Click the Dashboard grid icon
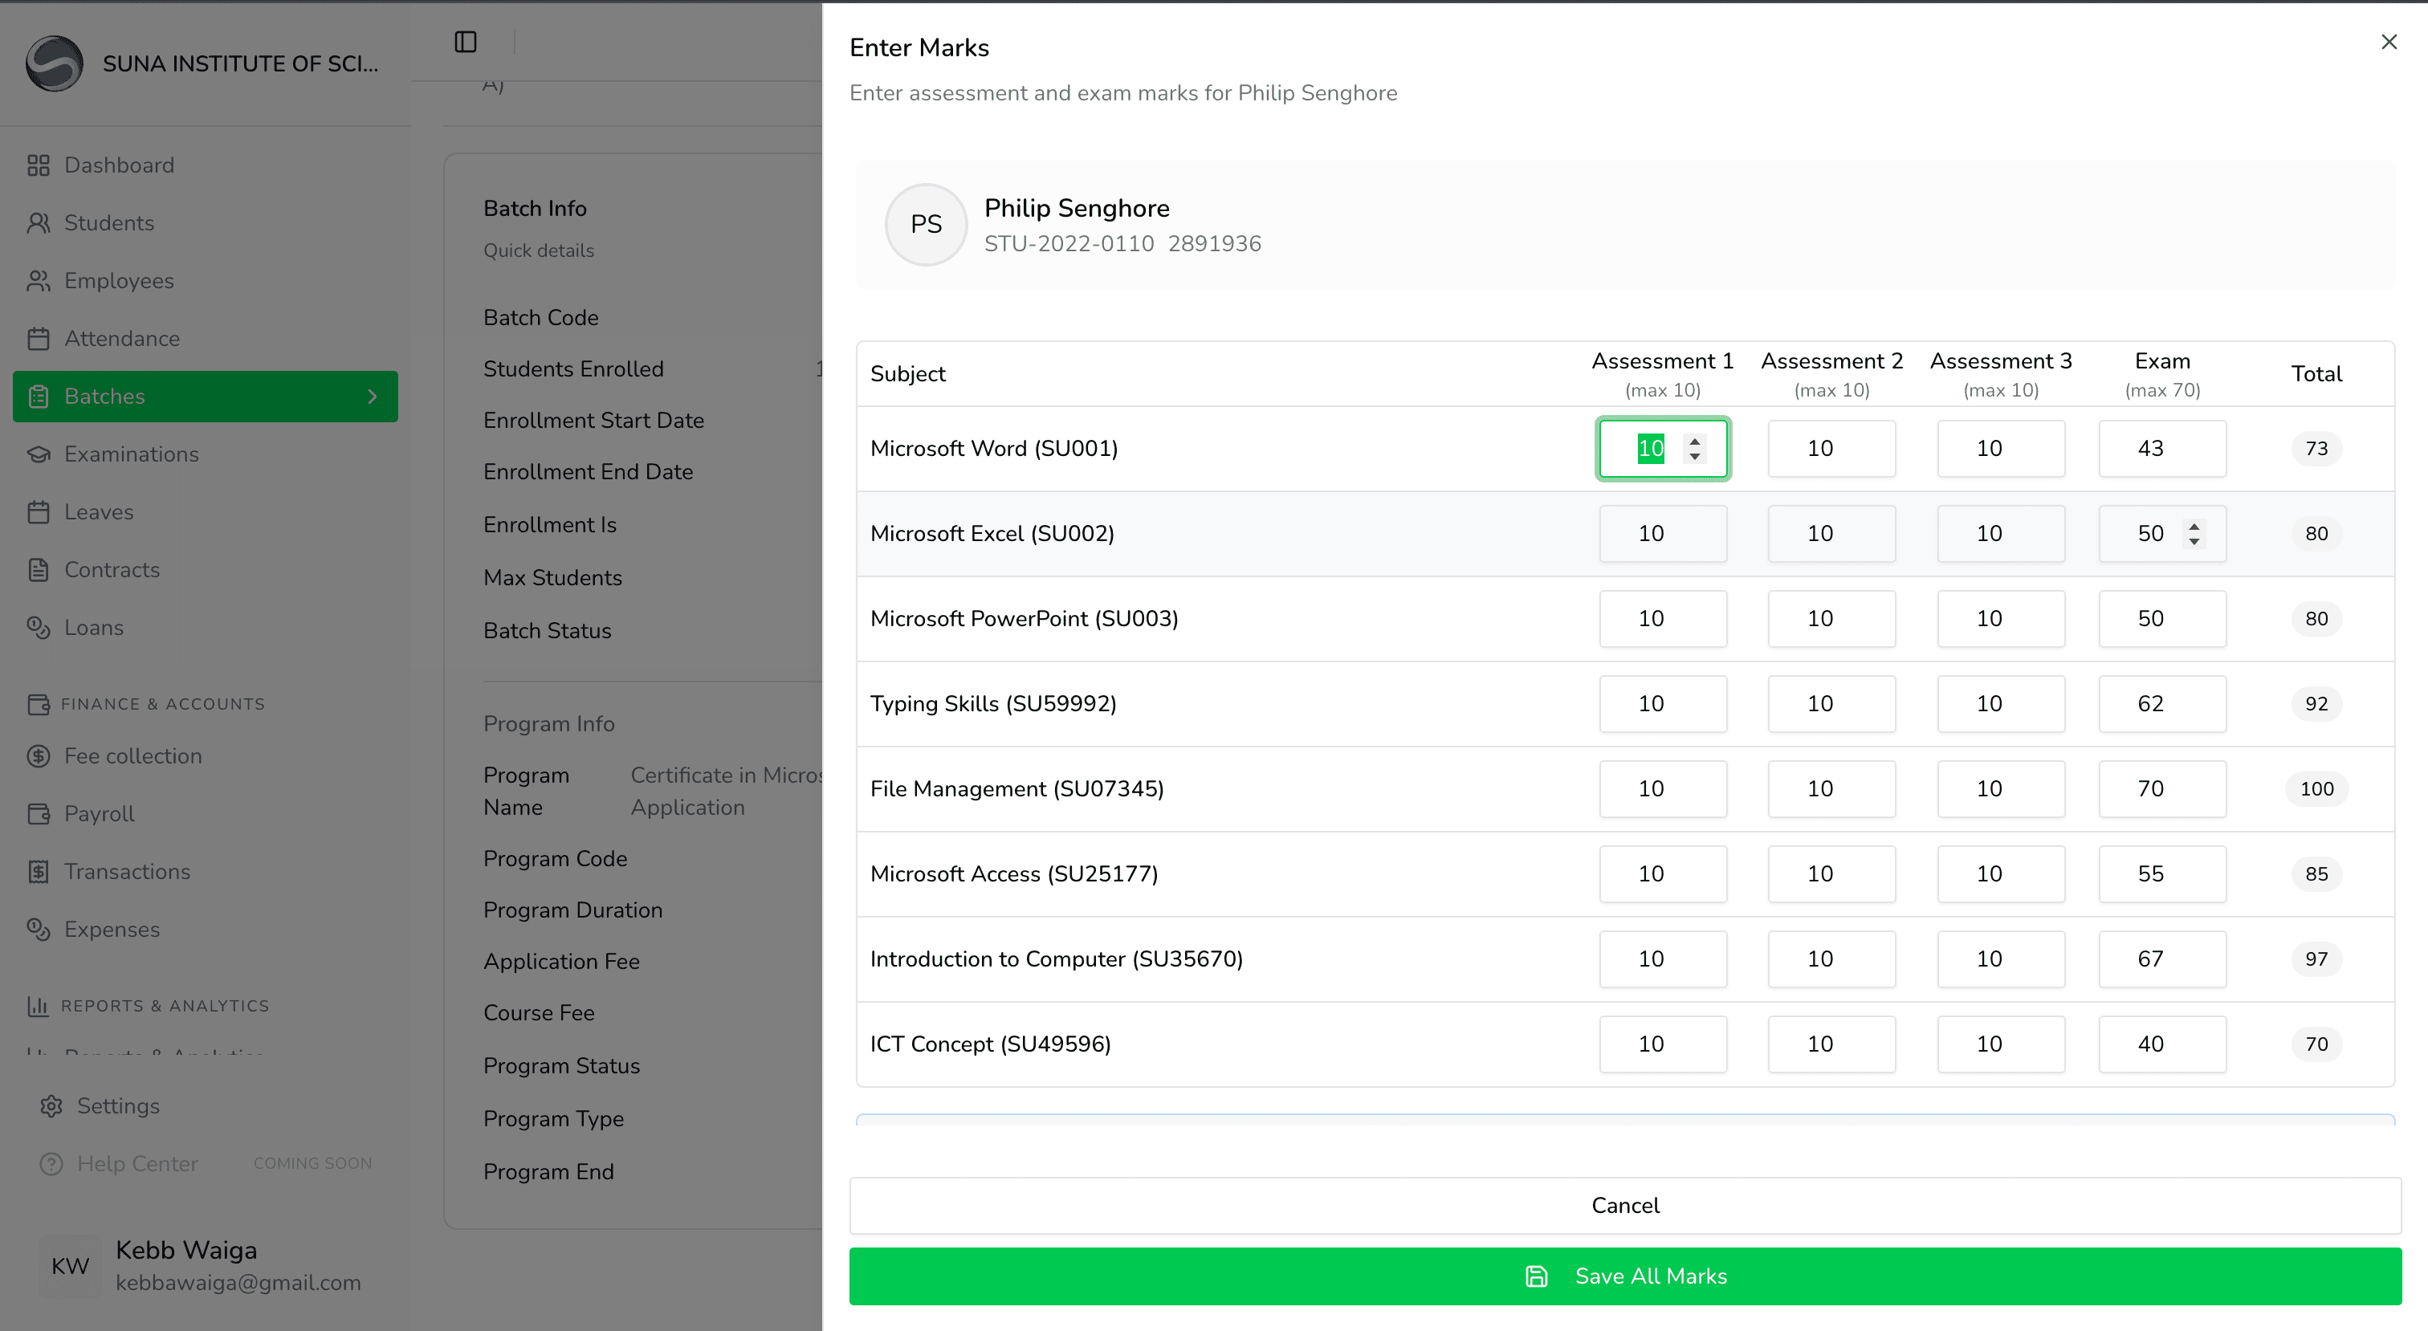The image size is (2428, 1331). 38,165
